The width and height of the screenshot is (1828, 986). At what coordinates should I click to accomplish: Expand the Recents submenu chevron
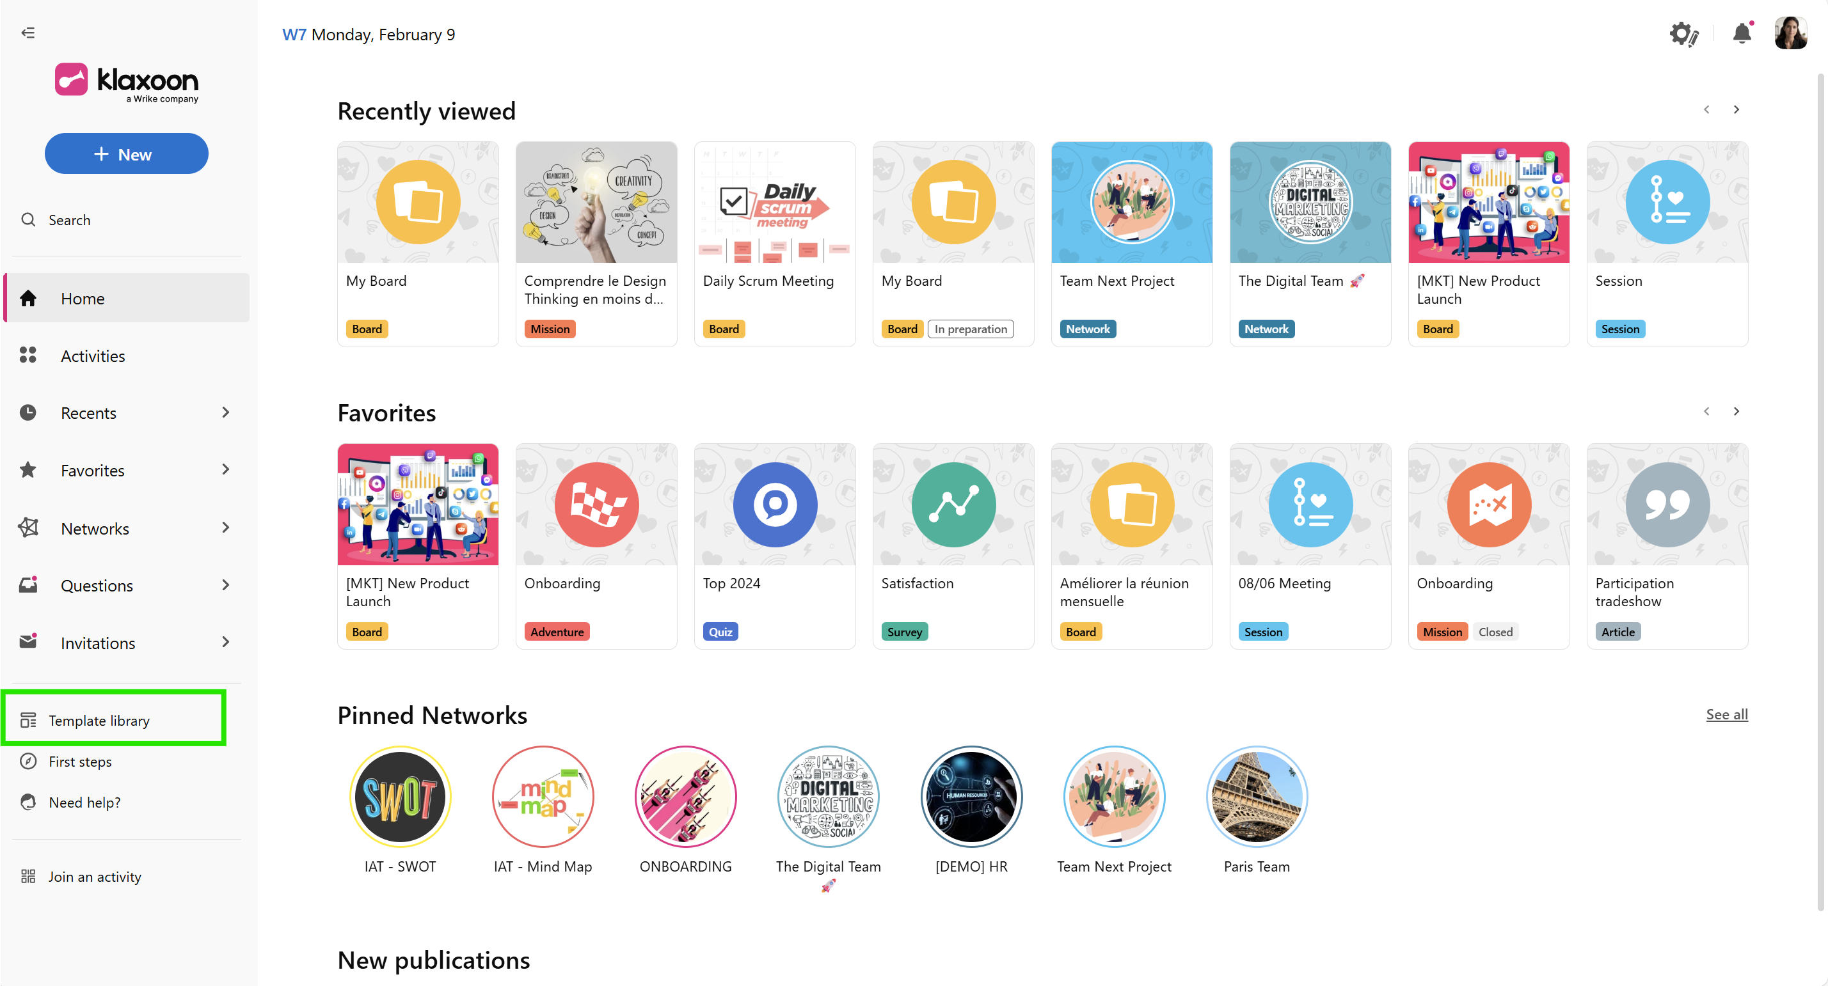pyautogui.click(x=226, y=413)
